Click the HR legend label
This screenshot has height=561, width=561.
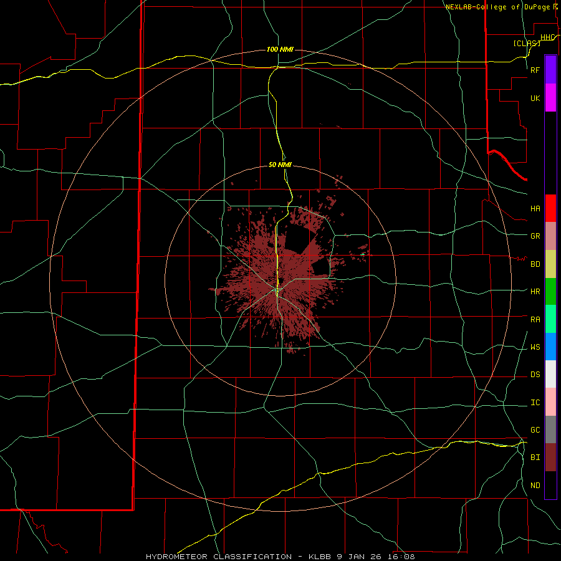tap(535, 292)
